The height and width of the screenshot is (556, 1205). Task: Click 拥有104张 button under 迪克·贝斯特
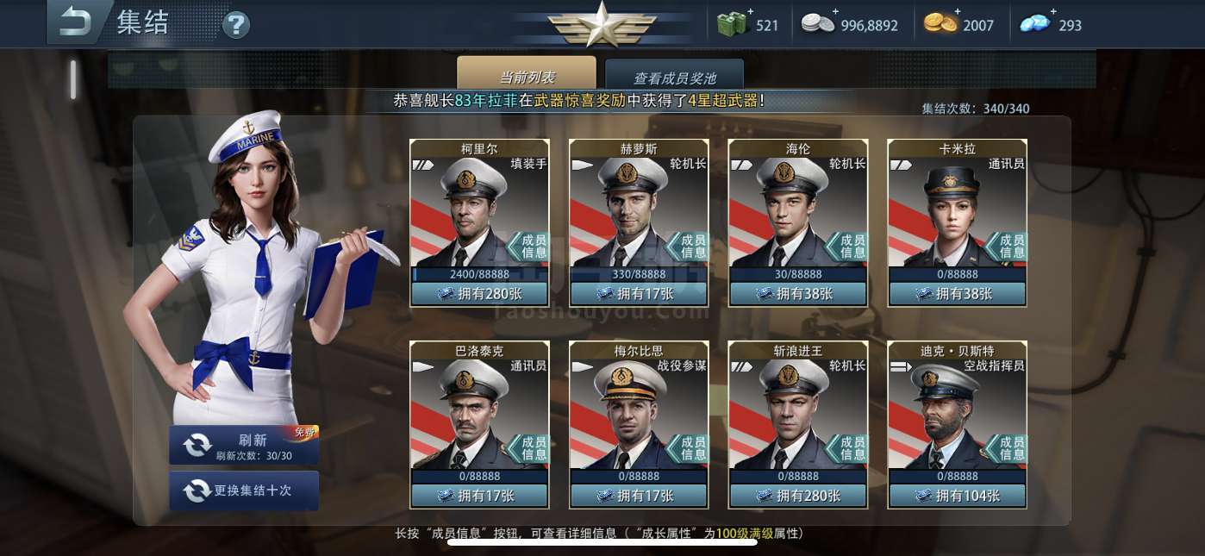tap(958, 496)
